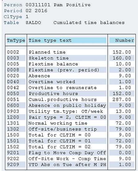Click the Person label in header
The width and height of the screenshot is (138, 171).
tap(13, 5)
